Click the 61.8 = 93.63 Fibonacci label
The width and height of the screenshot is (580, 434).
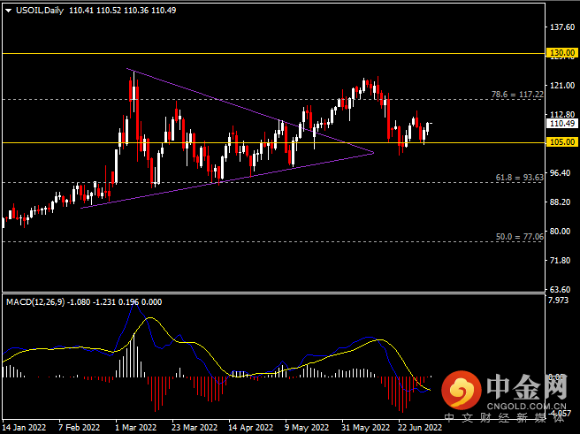(516, 176)
